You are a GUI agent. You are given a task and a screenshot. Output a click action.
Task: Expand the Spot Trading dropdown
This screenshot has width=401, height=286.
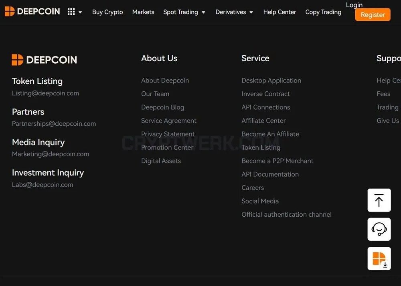(184, 12)
